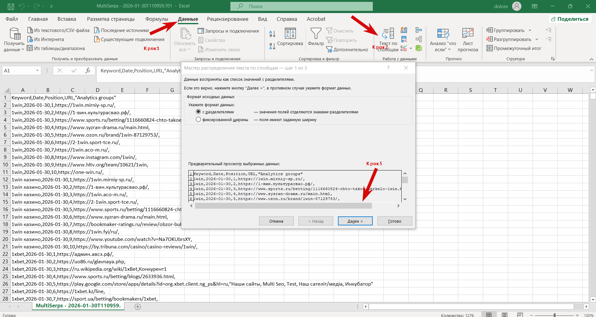596x317 pixels.
Task: Launch Text to Columns (Текст по столбцам)
Action: 388,40
